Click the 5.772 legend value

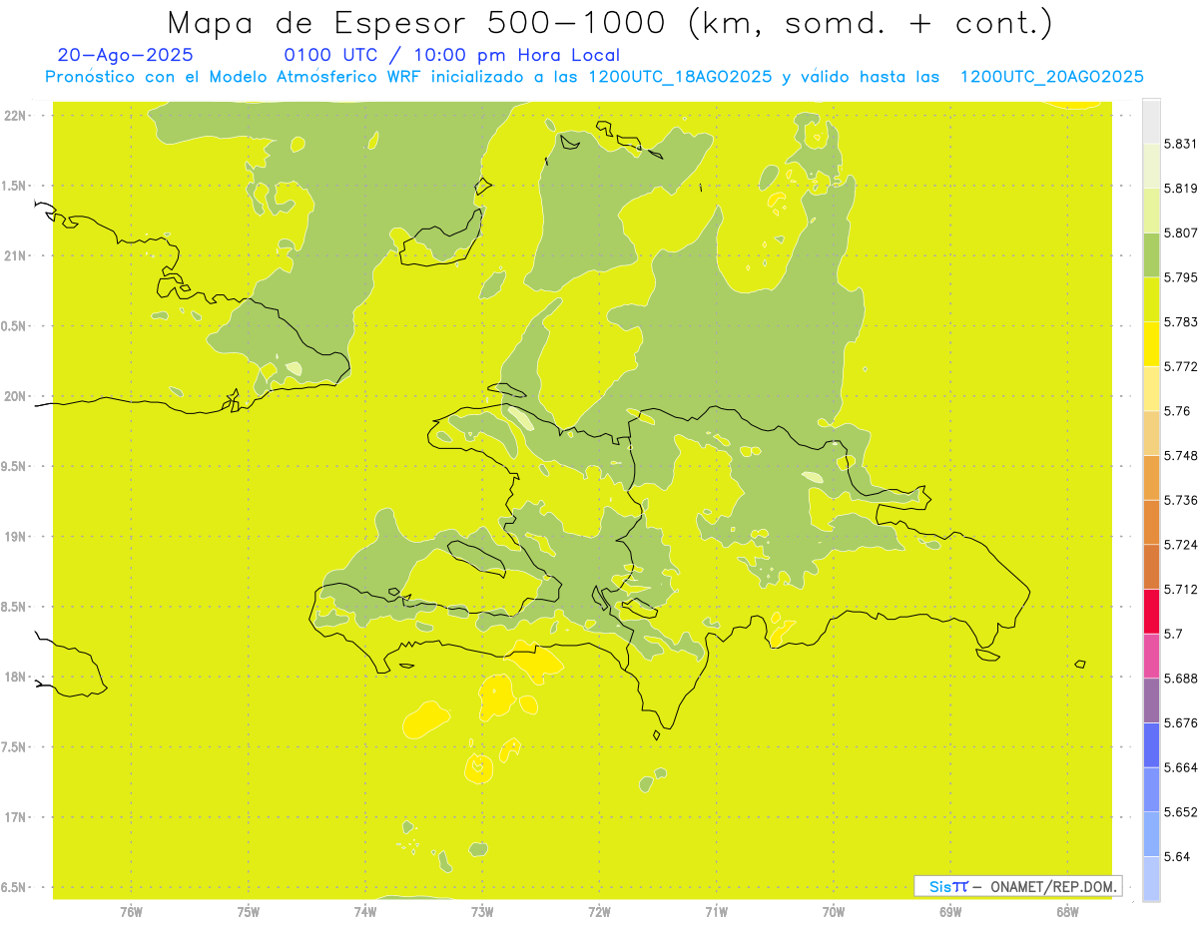[x=1180, y=366]
